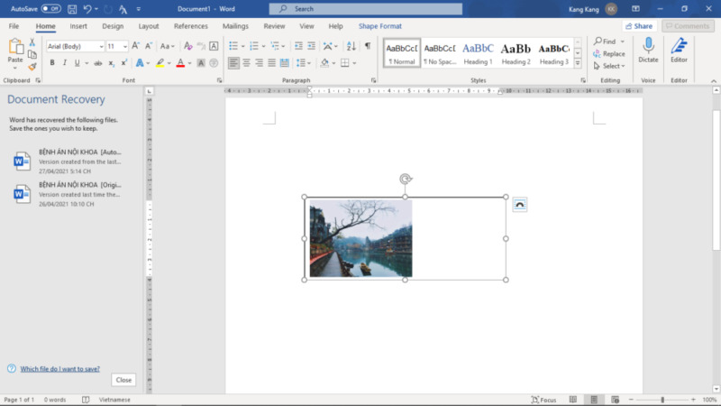Click the Layout Options icon beside picture
The height and width of the screenshot is (406, 721).
(519, 205)
